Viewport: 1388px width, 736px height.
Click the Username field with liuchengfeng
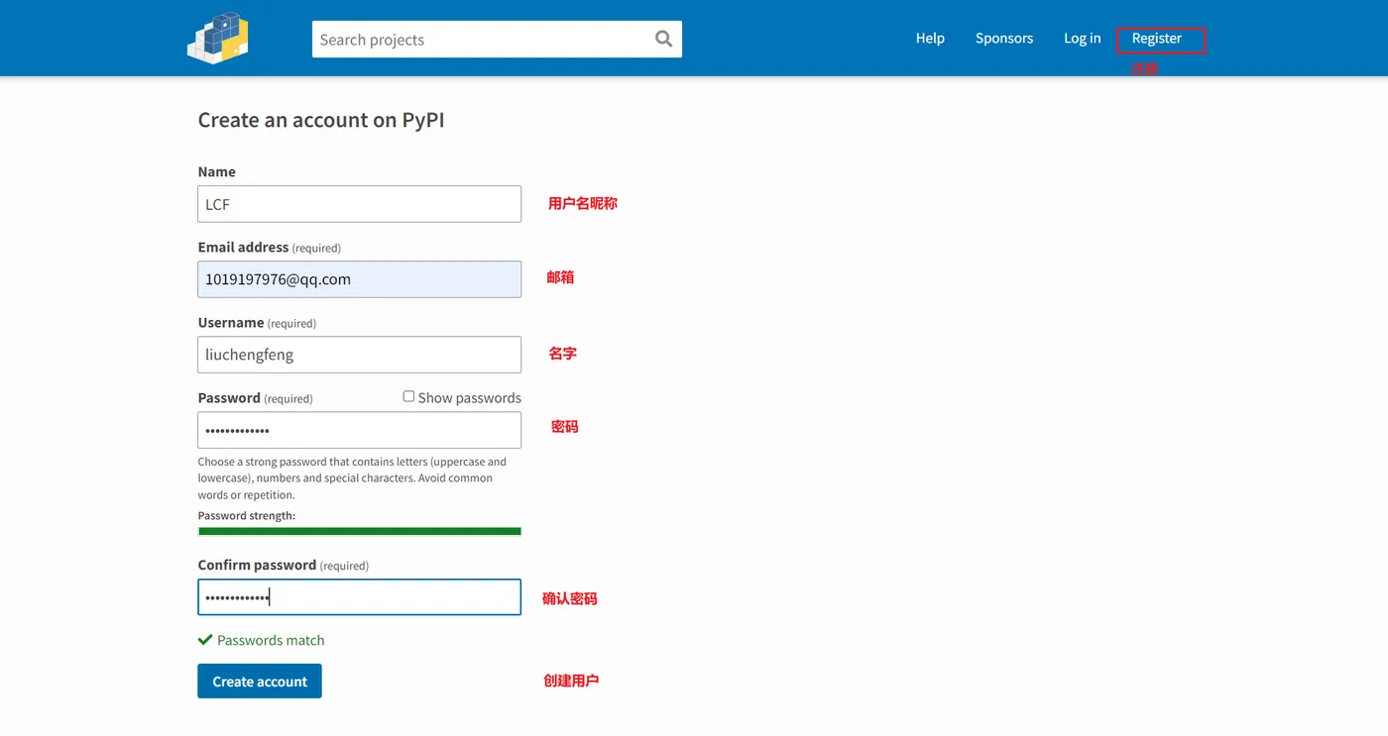(359, 355)
